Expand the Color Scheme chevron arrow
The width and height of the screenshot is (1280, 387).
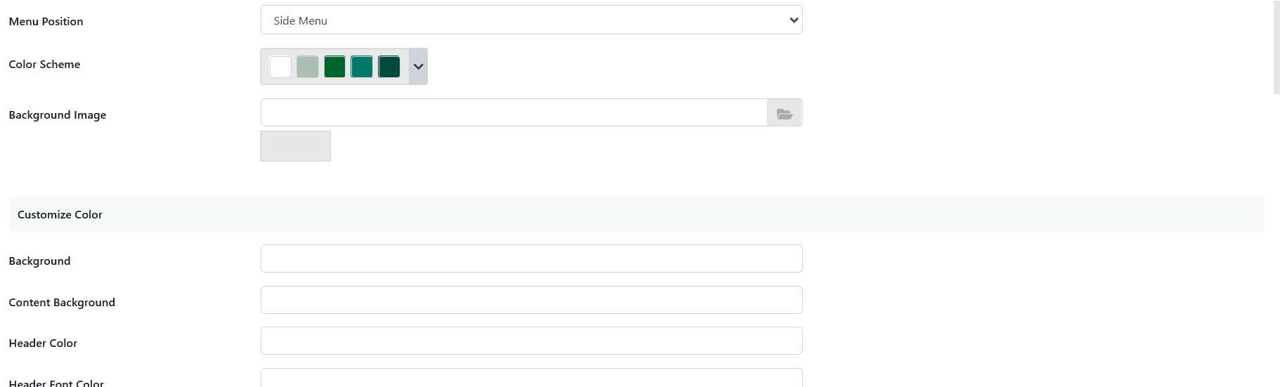418,67
